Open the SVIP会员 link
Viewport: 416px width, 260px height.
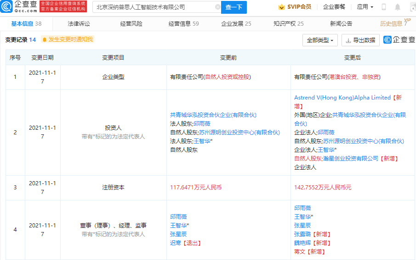pos(299,7)
